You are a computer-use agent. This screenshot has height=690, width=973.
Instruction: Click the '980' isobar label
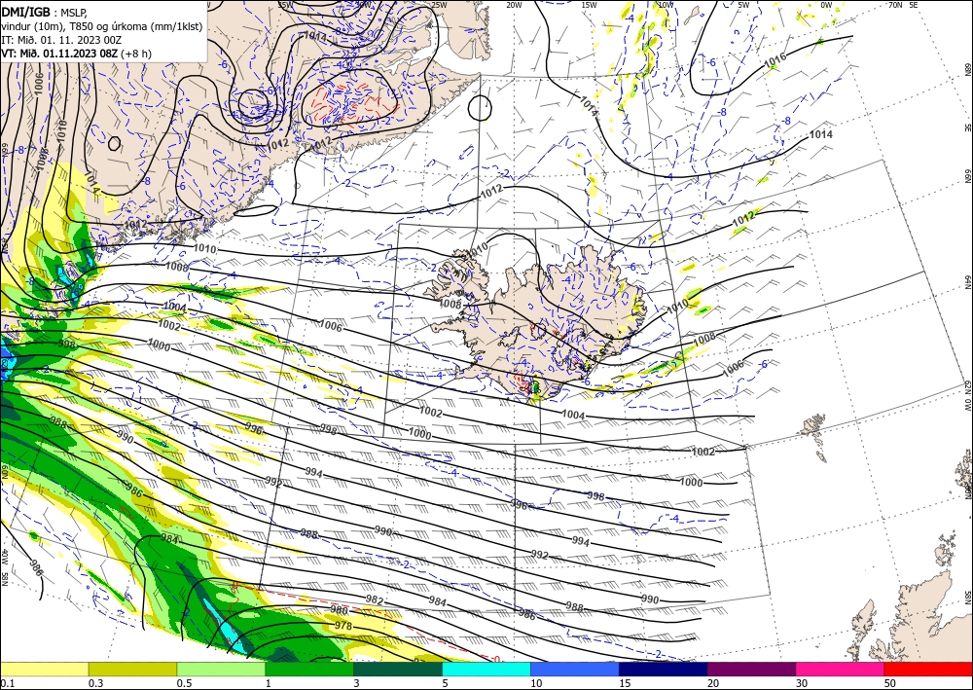[x=339, y=610]
